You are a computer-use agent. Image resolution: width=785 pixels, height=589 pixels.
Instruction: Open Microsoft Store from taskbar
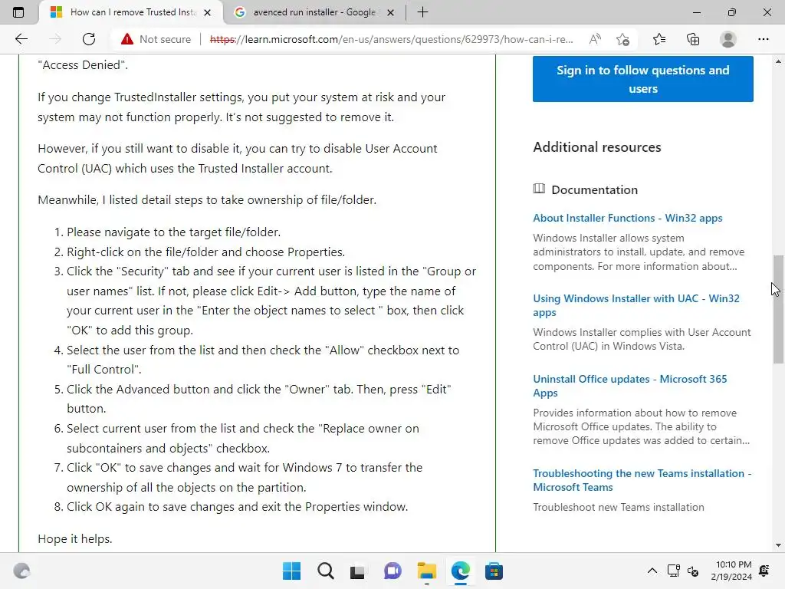[x=494, y=571]
